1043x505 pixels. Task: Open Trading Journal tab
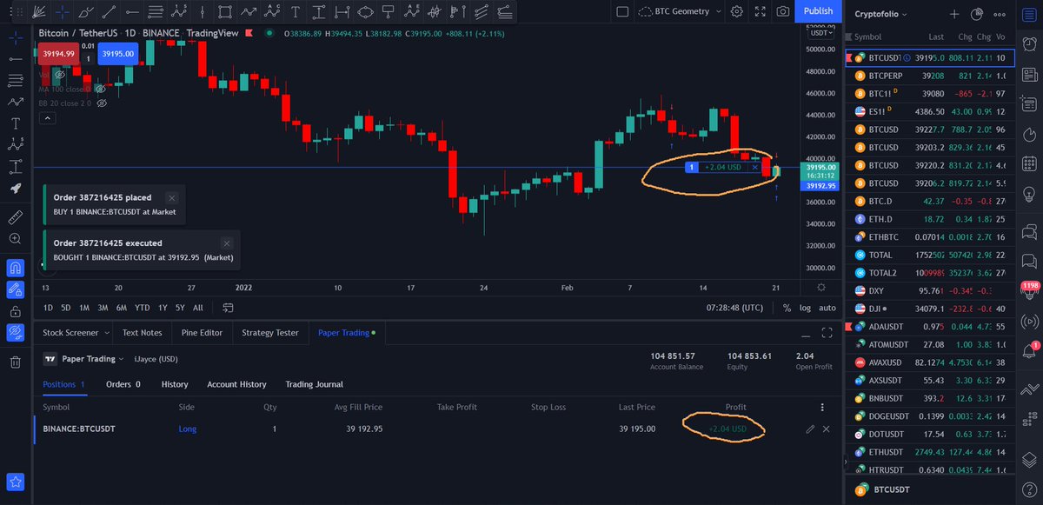[x=314, y=384]
